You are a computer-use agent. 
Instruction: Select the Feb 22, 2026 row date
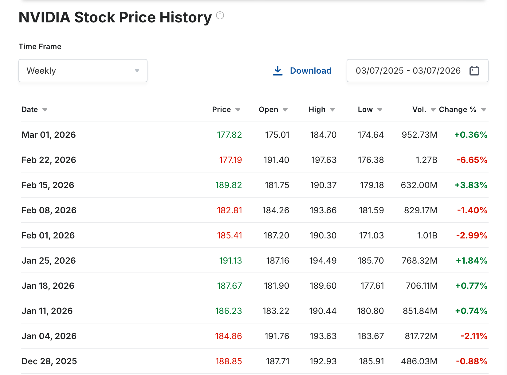point(49,160)
